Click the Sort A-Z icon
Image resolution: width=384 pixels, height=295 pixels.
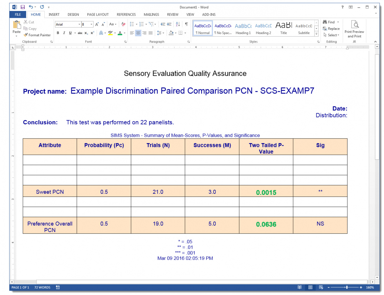coord(178,24)
